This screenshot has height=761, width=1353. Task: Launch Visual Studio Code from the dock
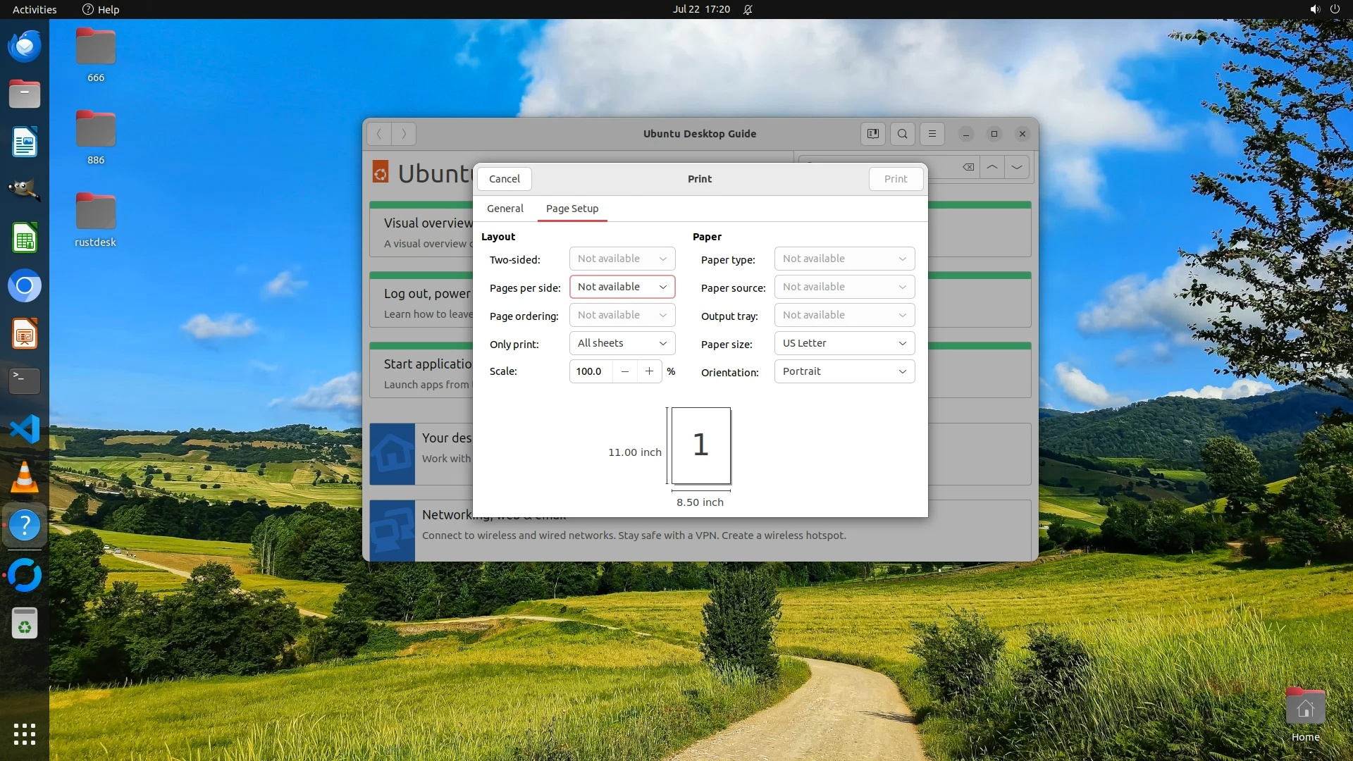pos(25,429)
